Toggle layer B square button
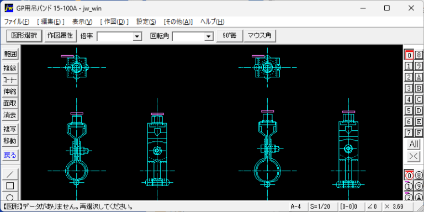 [418, 88]
